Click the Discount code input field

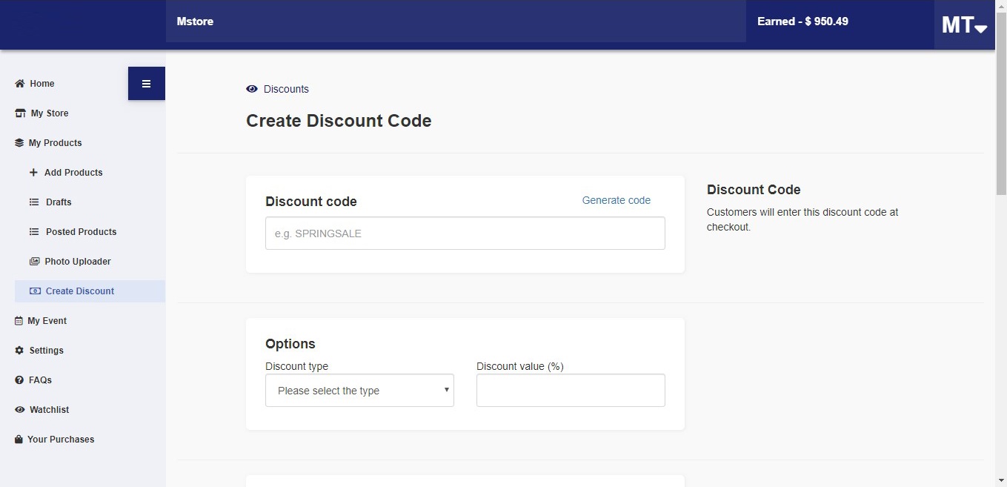point(465,233)
